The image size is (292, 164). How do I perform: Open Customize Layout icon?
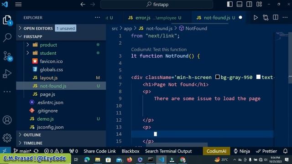(x=259, y=4)
